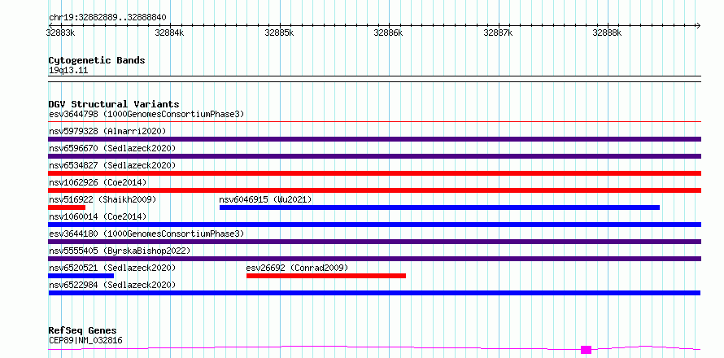
Task: Open the nsv6520521 (Sedlazeck2020) label
Action: (112, 268)
